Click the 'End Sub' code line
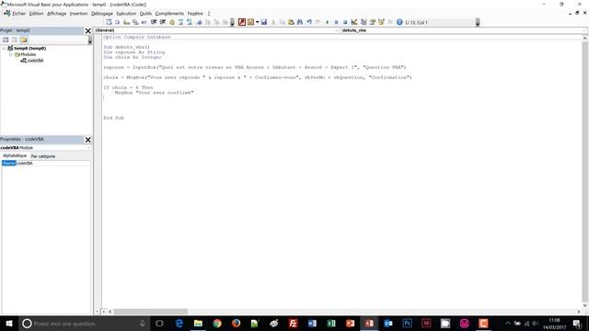This screenshot has width=589, height=331. [113, 118]
